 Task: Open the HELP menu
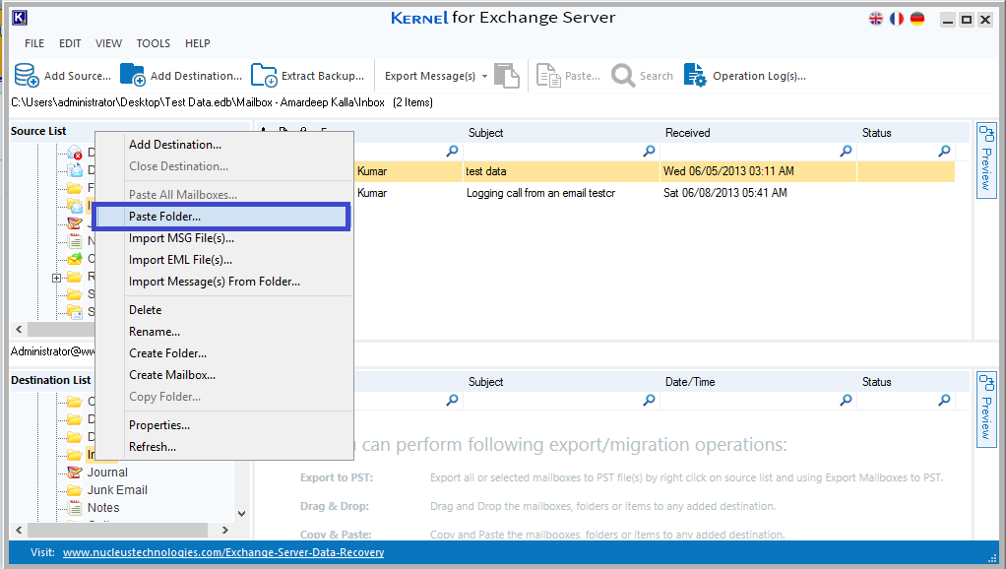pos(198,43)
